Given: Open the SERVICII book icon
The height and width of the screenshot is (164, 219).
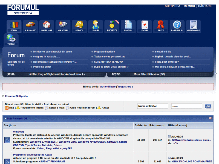Looking at the screenshot, I should pyautogui.click(x=79, y=26).
